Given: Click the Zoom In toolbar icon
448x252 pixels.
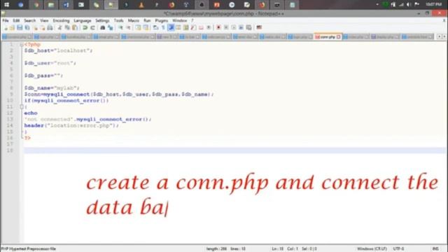Looking at the screenshot, I should pos(120,28).
